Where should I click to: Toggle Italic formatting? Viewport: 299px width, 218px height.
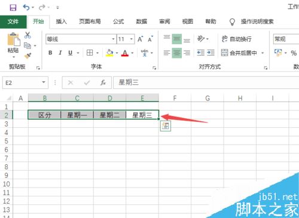60,53
